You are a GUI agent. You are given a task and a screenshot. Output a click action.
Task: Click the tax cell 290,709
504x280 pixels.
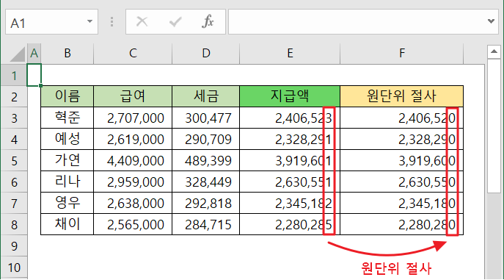205,139
